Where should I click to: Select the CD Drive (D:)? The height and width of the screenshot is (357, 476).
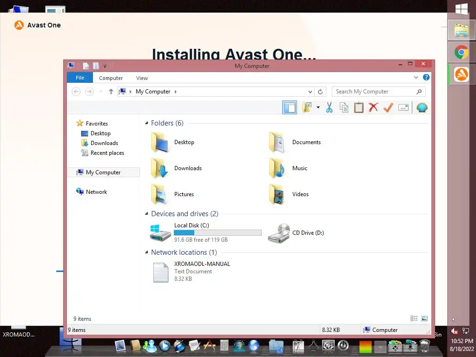click(296, 233)
